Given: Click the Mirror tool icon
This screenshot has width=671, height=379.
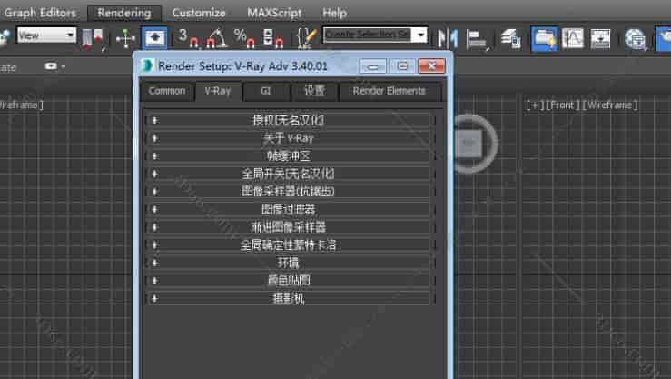Looking at the screenshot, I should 447,38.
